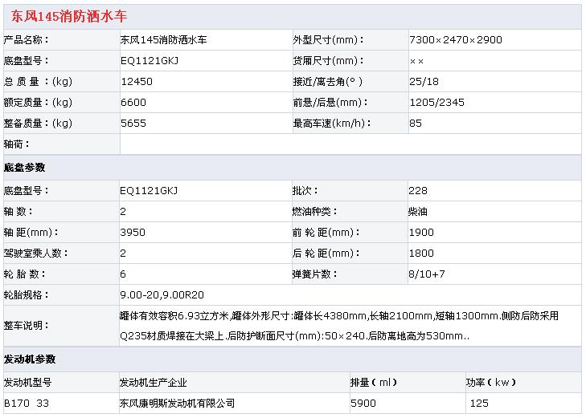Select displacement value 5900

363,404
